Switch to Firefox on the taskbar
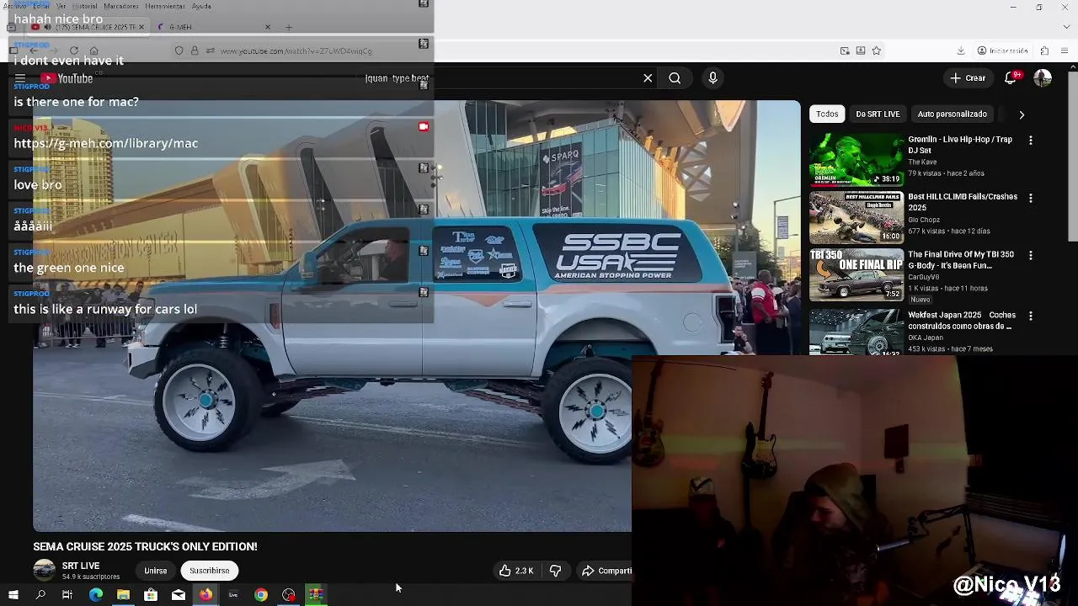 tap(205, 595)
